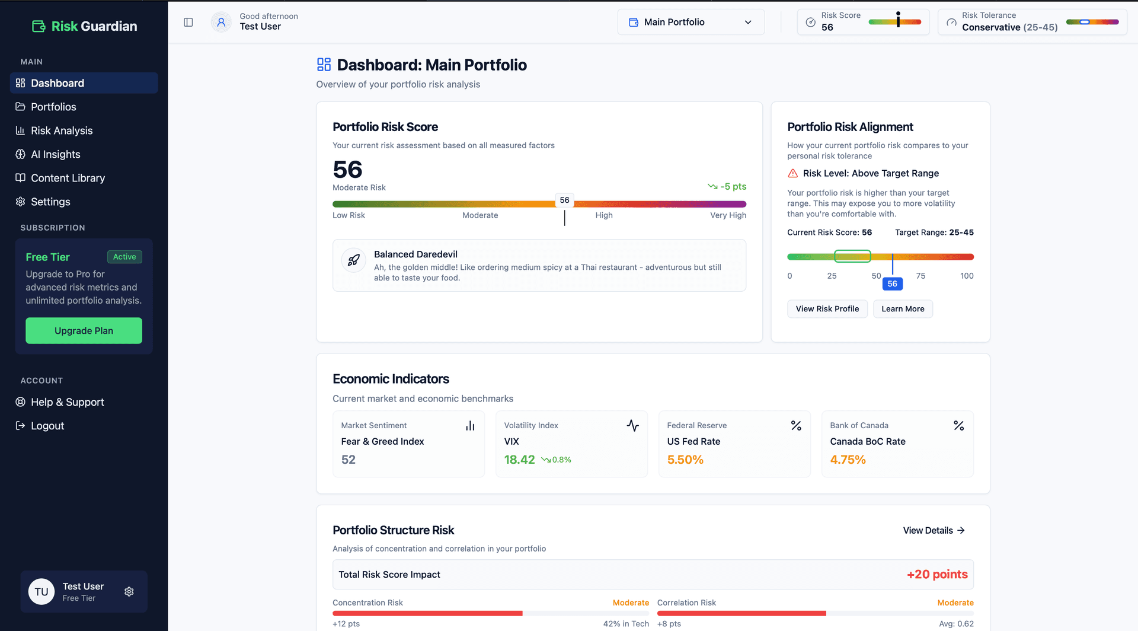Click View Risk Profile button
Screen dimensions: 1138x631
827,309
